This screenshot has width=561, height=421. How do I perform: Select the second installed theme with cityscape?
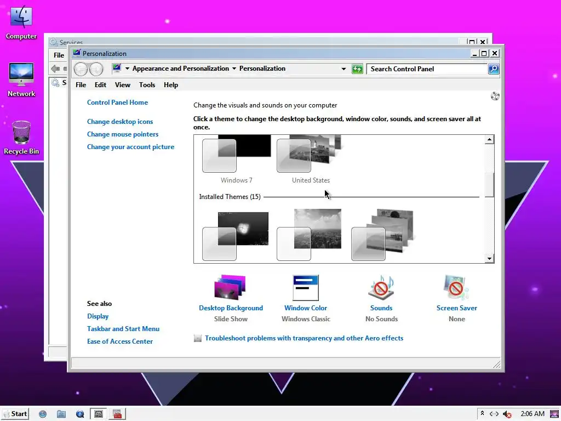click(310, 235)
